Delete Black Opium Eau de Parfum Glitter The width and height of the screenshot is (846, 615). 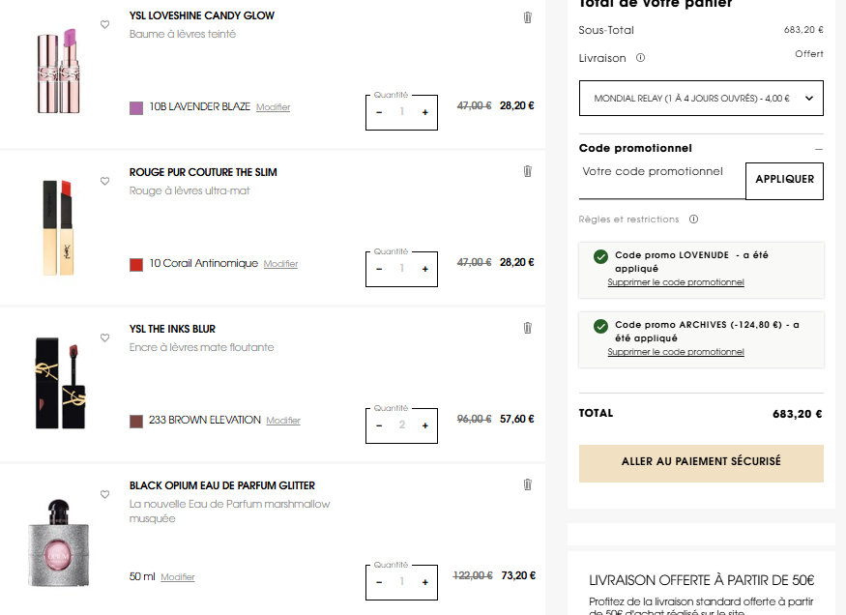[x=527, y=484]
